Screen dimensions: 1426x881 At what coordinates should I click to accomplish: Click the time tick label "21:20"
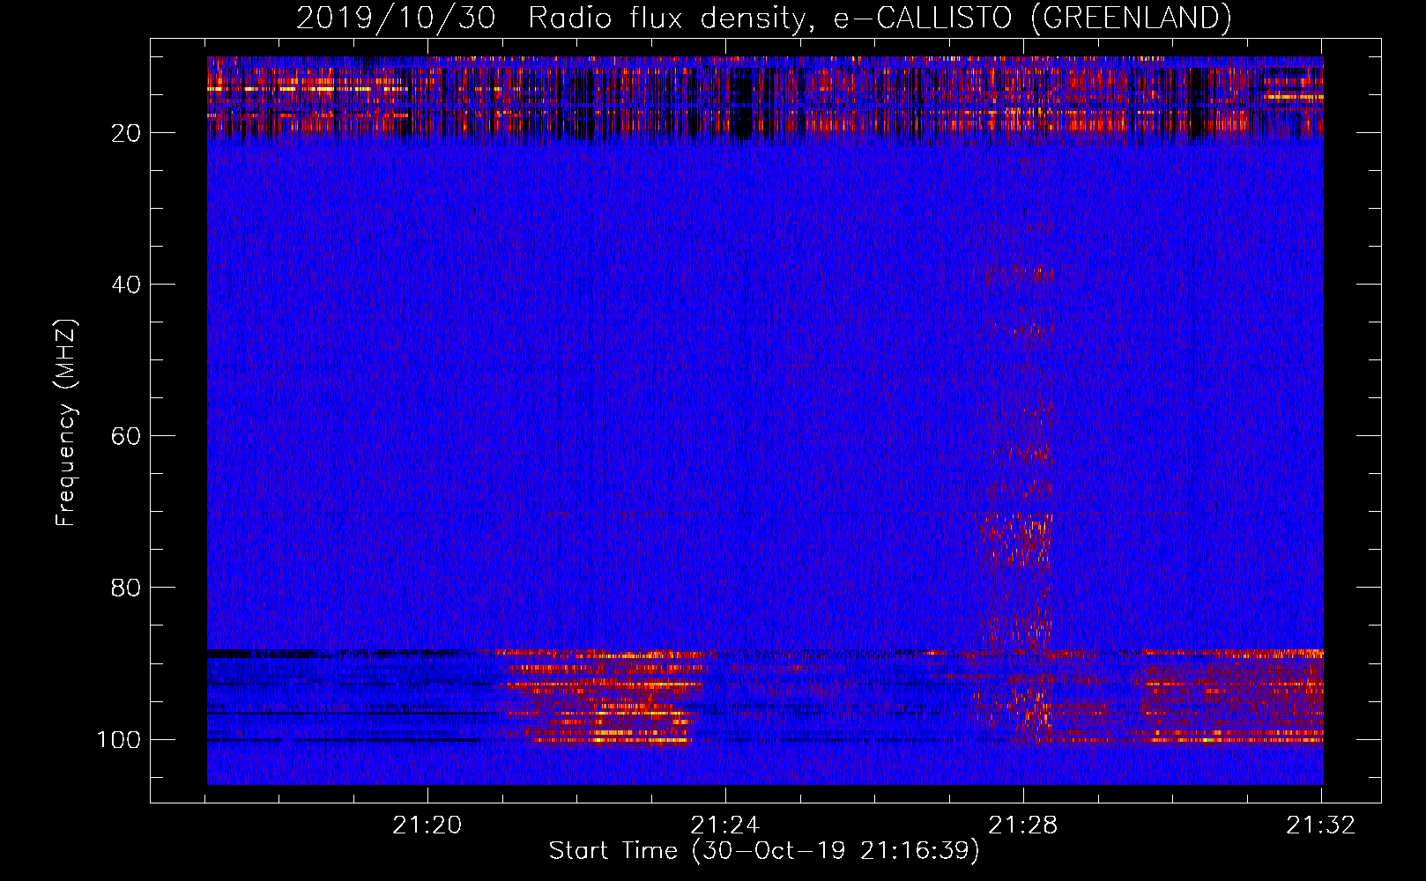click(x=427, y=825)
